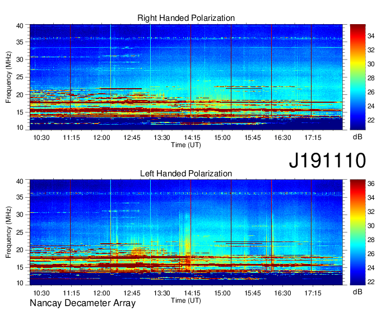Click the "35" frequency tick on right-handed plot
The image size is (381, 310).
tap(20, 42)
